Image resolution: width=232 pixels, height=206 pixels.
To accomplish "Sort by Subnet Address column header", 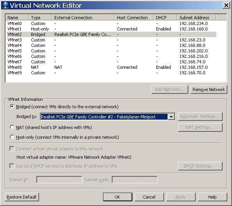I will [196, 18].
